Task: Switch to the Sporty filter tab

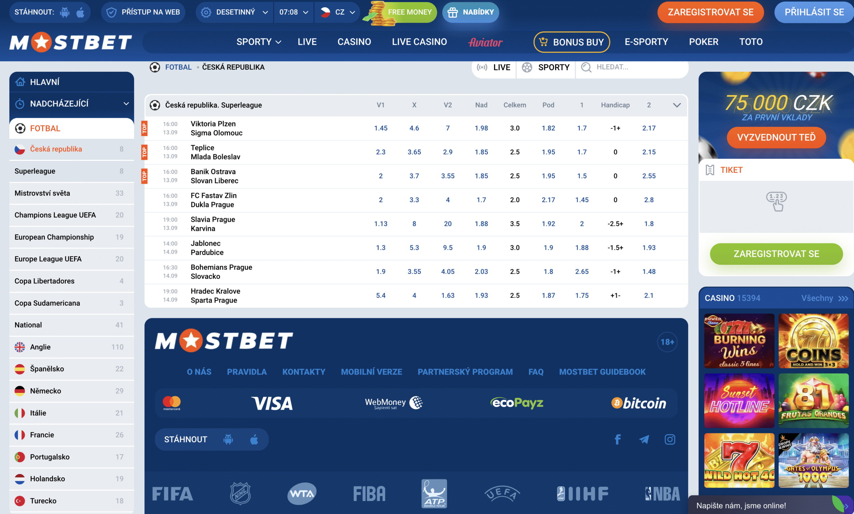Action: click(x=546, y=67)
